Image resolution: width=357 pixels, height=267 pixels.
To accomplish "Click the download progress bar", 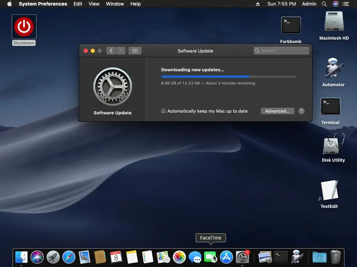I will [x=229, y=77].
